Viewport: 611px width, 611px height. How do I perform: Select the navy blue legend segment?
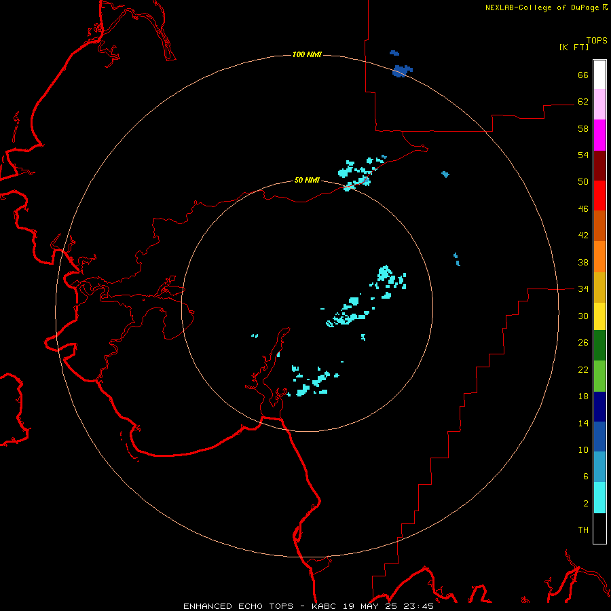(599, 407)
